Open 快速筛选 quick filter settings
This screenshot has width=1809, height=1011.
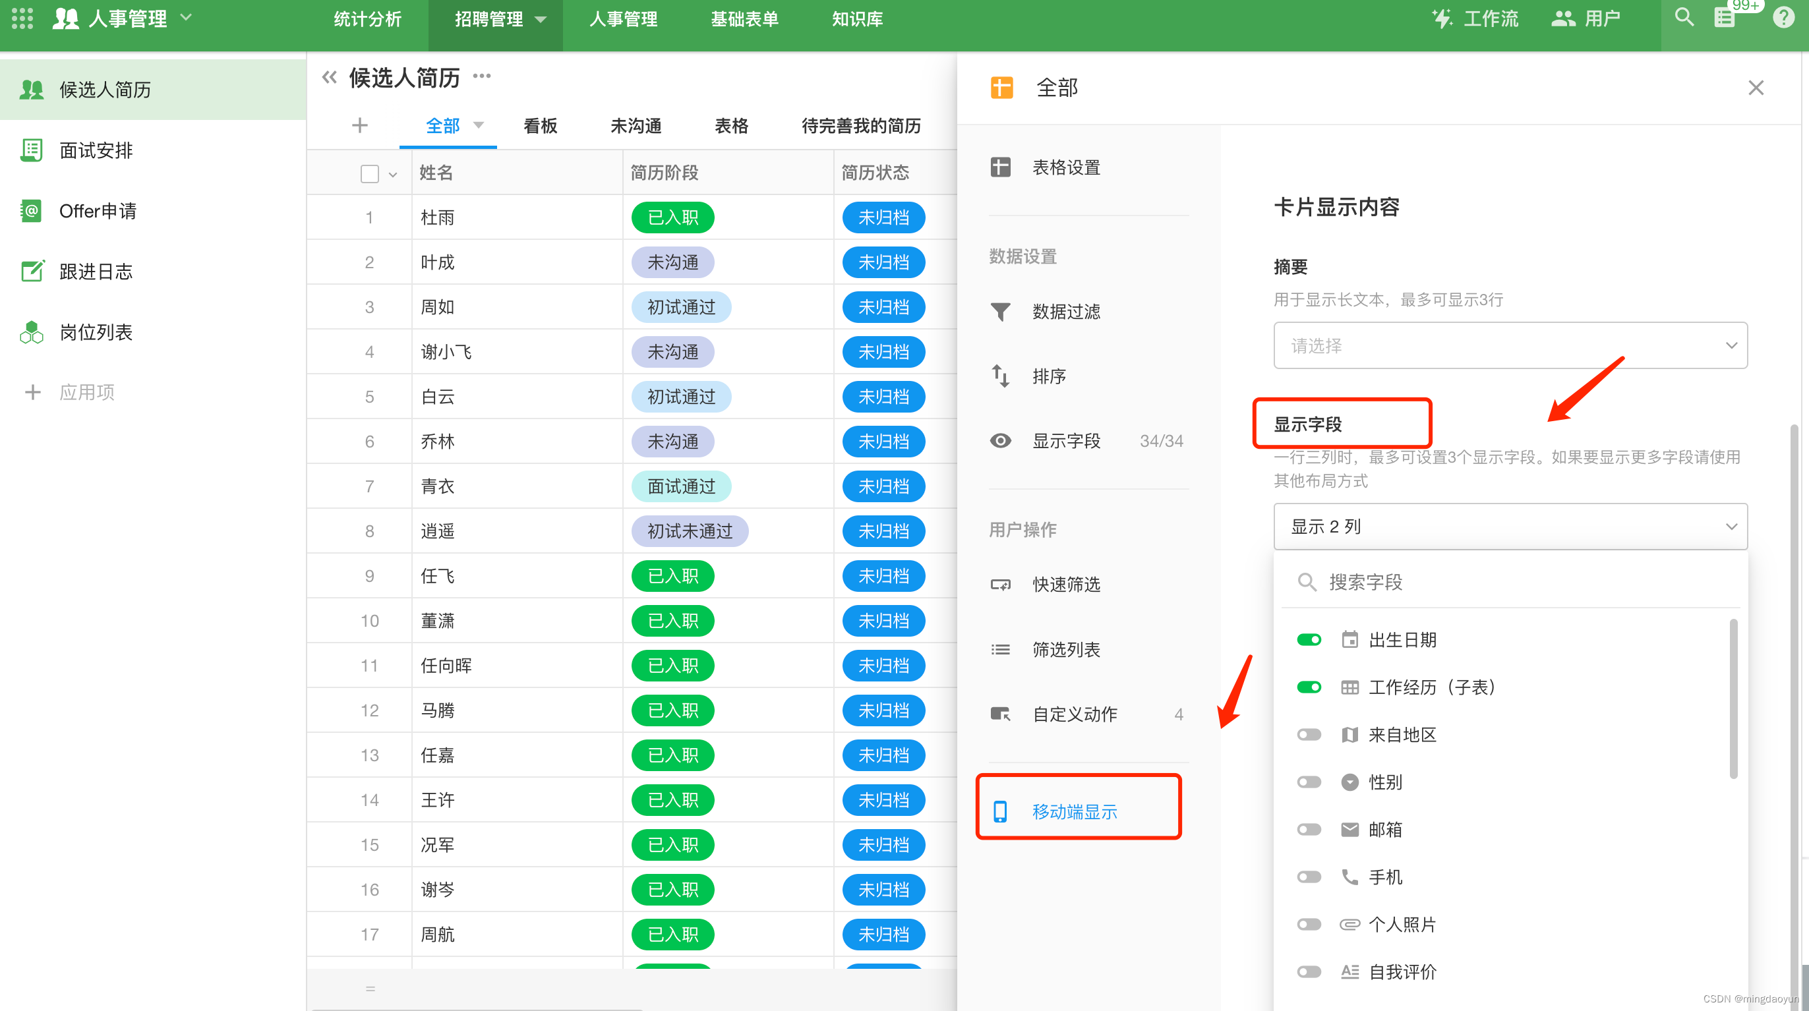(1066, 584)
